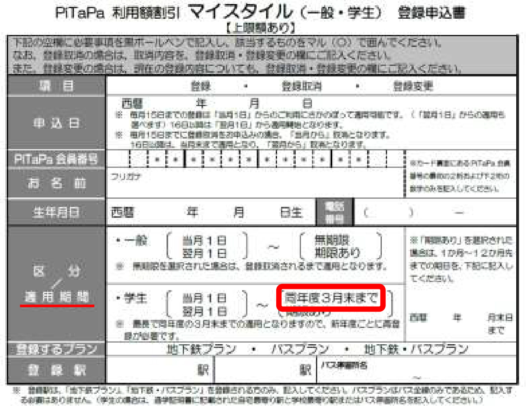Click the 電話番号 label cell
This screenshot has width=526, height=406.
pos(335,212)
